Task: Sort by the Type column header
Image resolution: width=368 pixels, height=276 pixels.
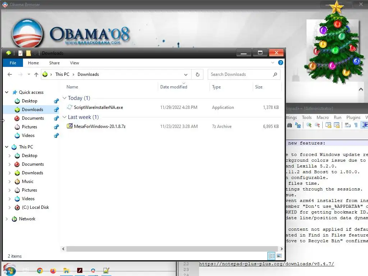Action: click(x=216, y=87)
